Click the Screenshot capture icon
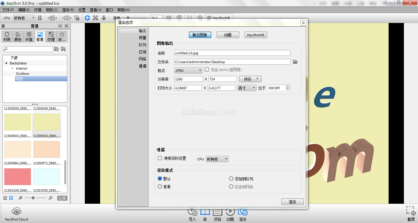Image resolution: width=418 pixels, height=223 pixels. 411,212
